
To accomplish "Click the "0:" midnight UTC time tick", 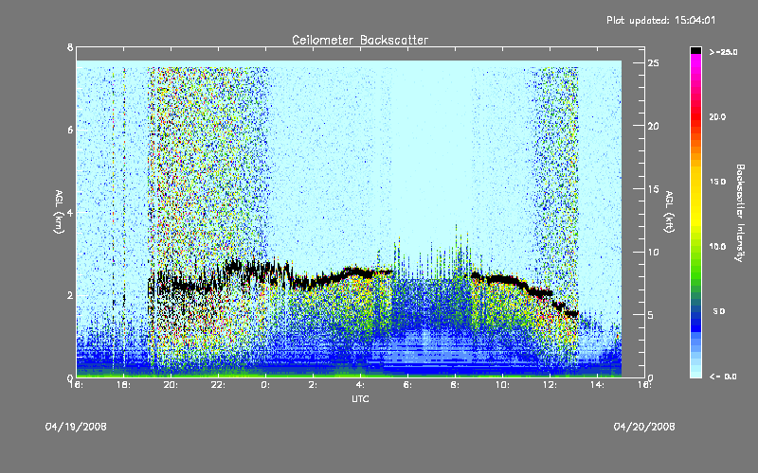I will (265, 385).
